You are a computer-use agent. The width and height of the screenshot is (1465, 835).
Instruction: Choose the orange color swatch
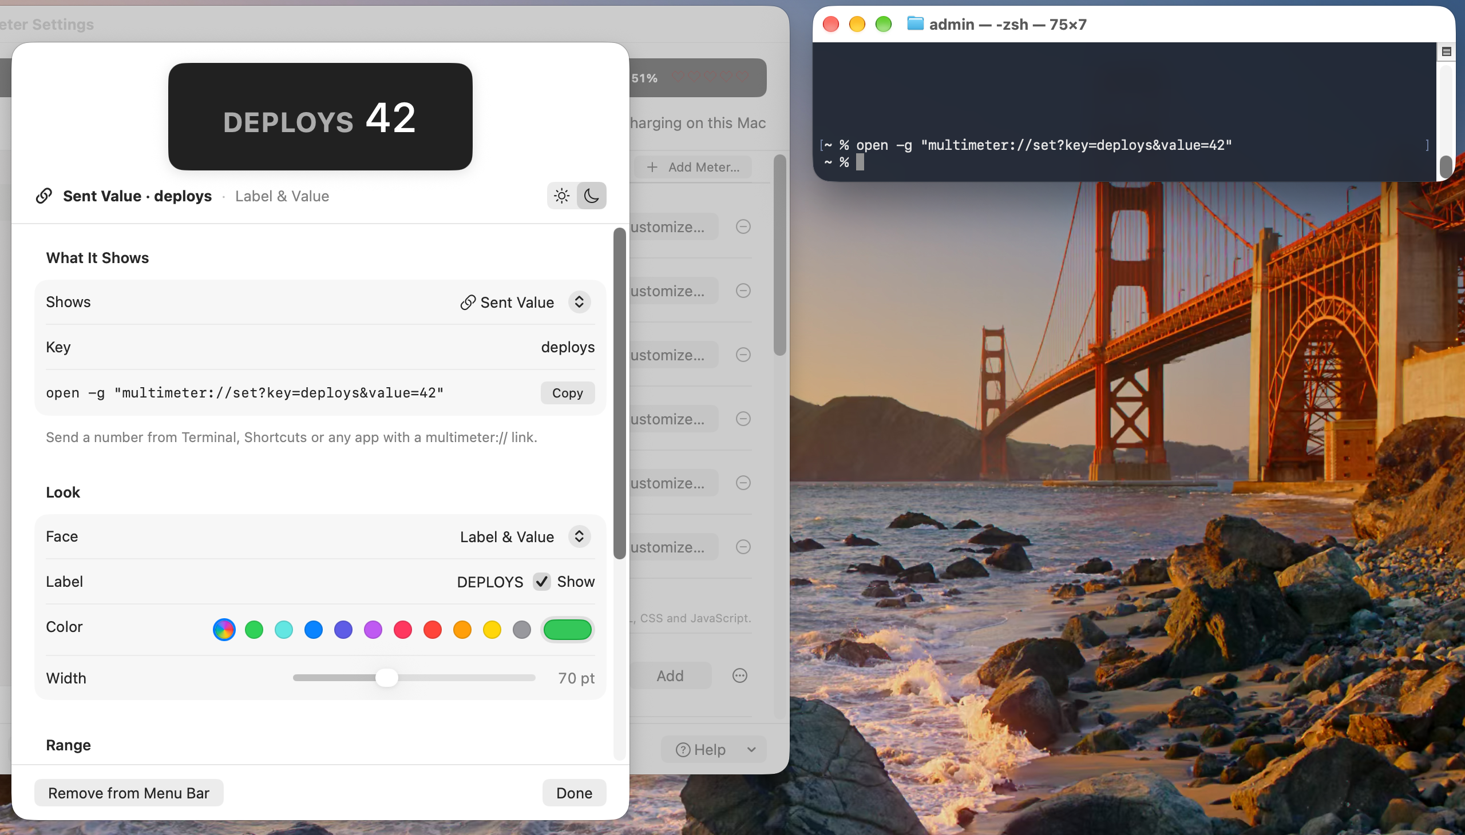click(x=462, y=630)
